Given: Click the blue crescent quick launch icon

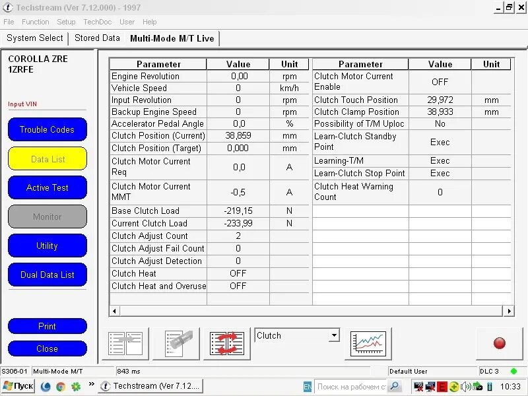Looking at the screenshot, I should click(46, 387).
